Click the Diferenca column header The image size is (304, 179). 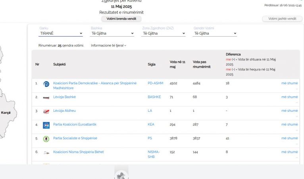click(233, 54)
